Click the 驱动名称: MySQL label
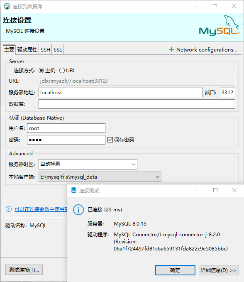Screen dimensions: 244x282 26,226
